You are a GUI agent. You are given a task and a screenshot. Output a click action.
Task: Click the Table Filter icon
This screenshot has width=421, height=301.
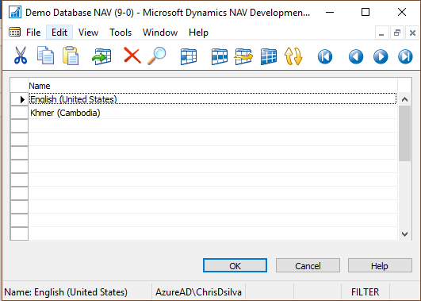[220, 56]
